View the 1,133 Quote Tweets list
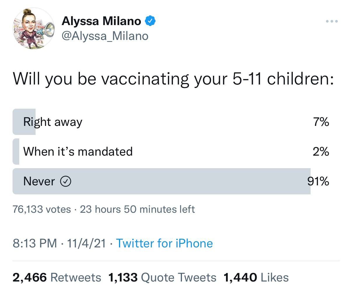 point(162,277)
